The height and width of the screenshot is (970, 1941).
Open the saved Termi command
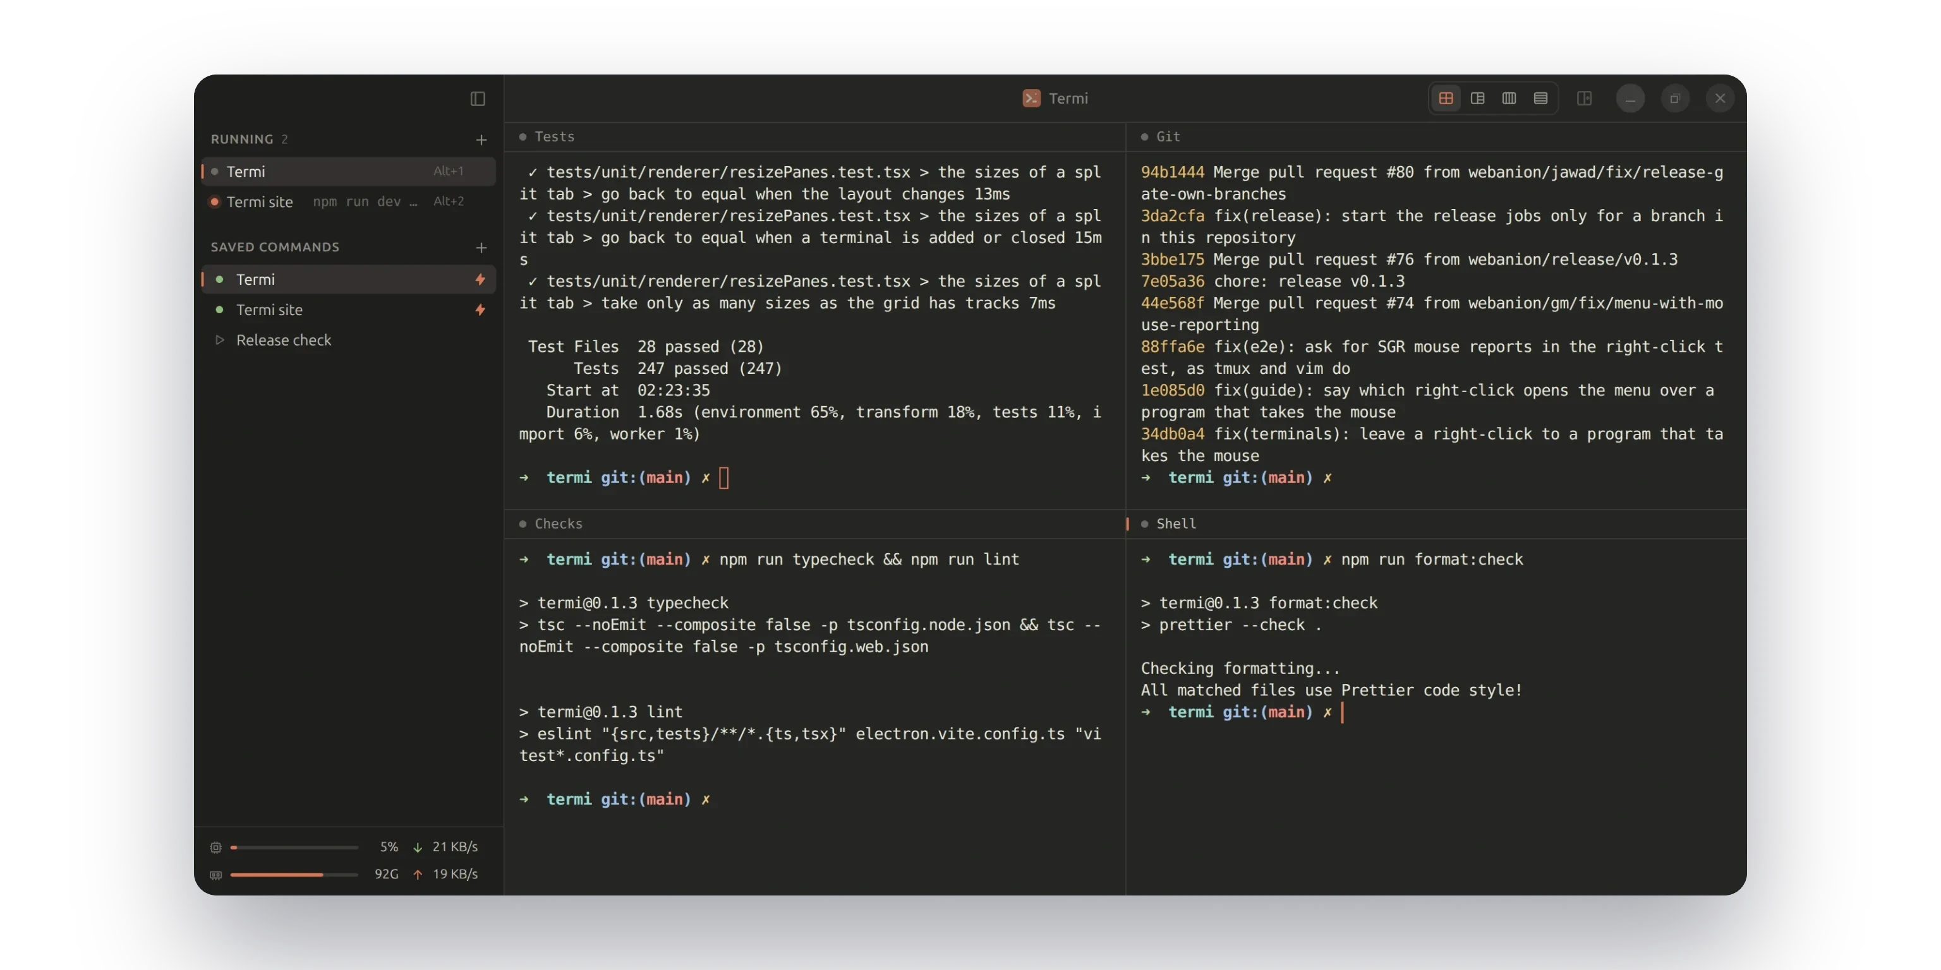pyautogui.click(x=348, y=279)
